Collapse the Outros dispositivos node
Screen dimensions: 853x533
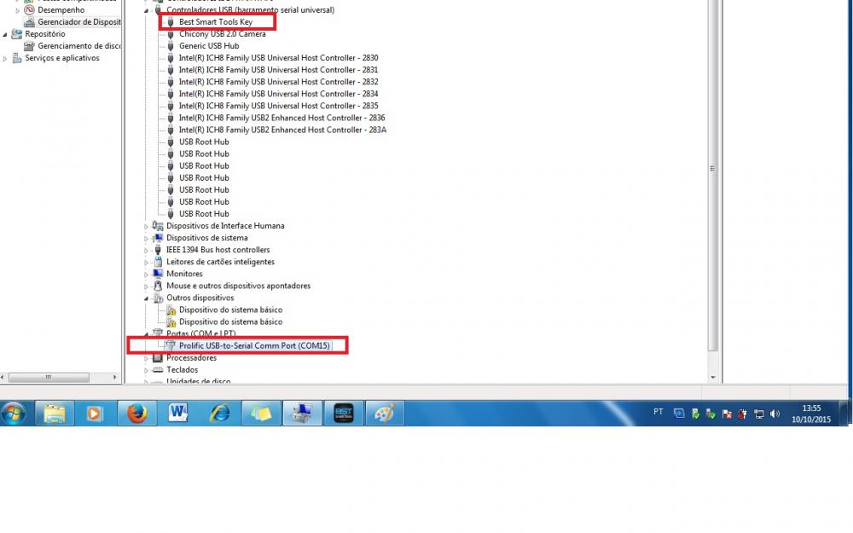tap(146, 298)
